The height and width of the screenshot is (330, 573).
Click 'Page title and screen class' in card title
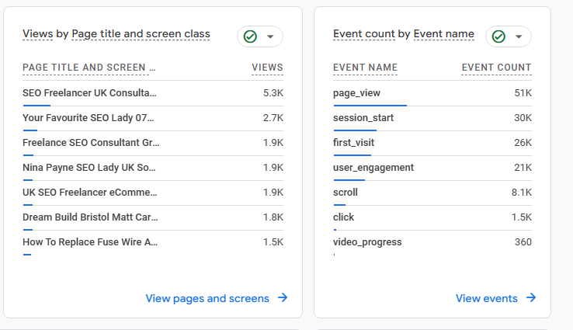point(141,34)
